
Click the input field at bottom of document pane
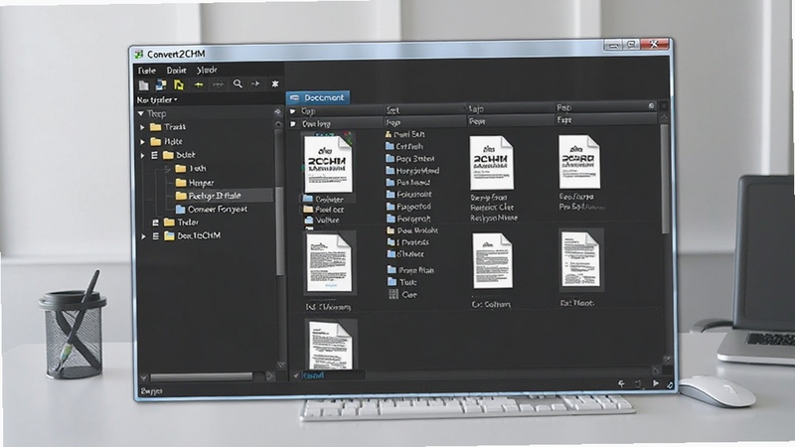coord(333,375)
